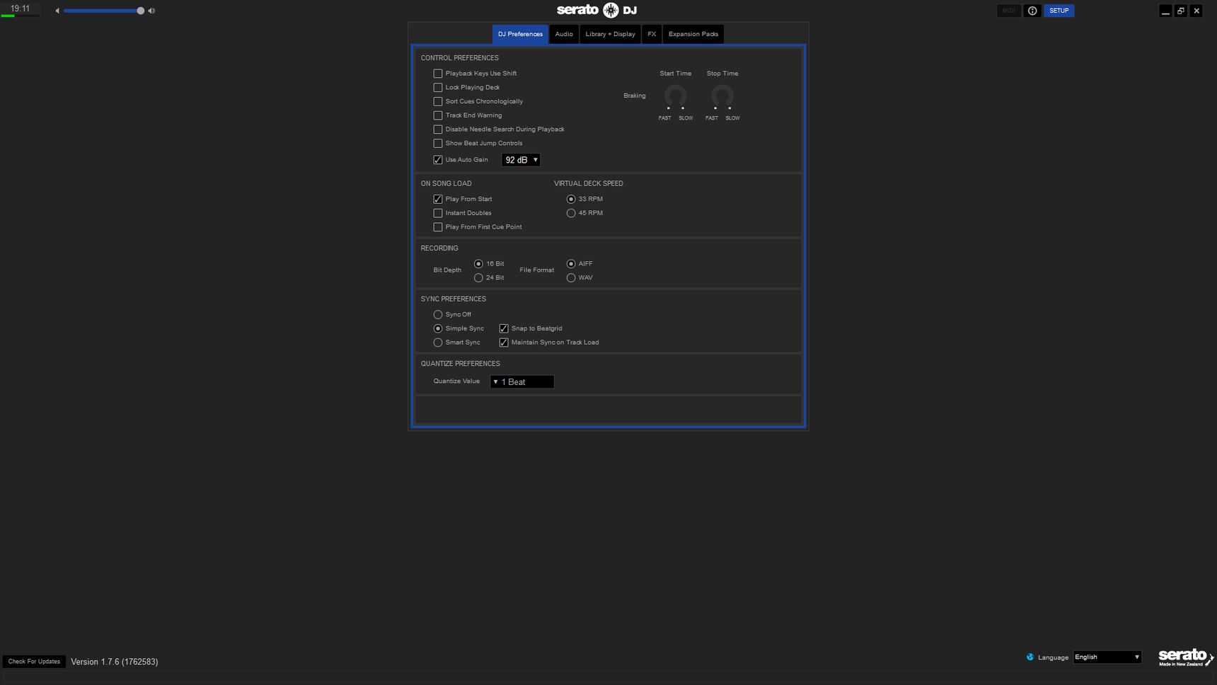Close the Serato DJ window
Screen dimensions: 1217x685
tap(1196, 11)
